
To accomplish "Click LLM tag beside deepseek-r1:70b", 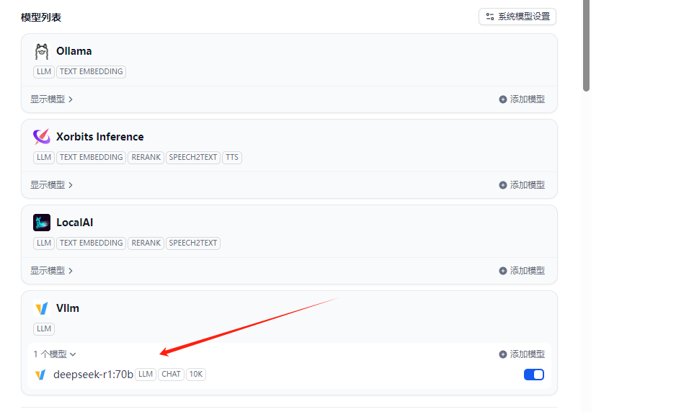I will tap(146, 375).
